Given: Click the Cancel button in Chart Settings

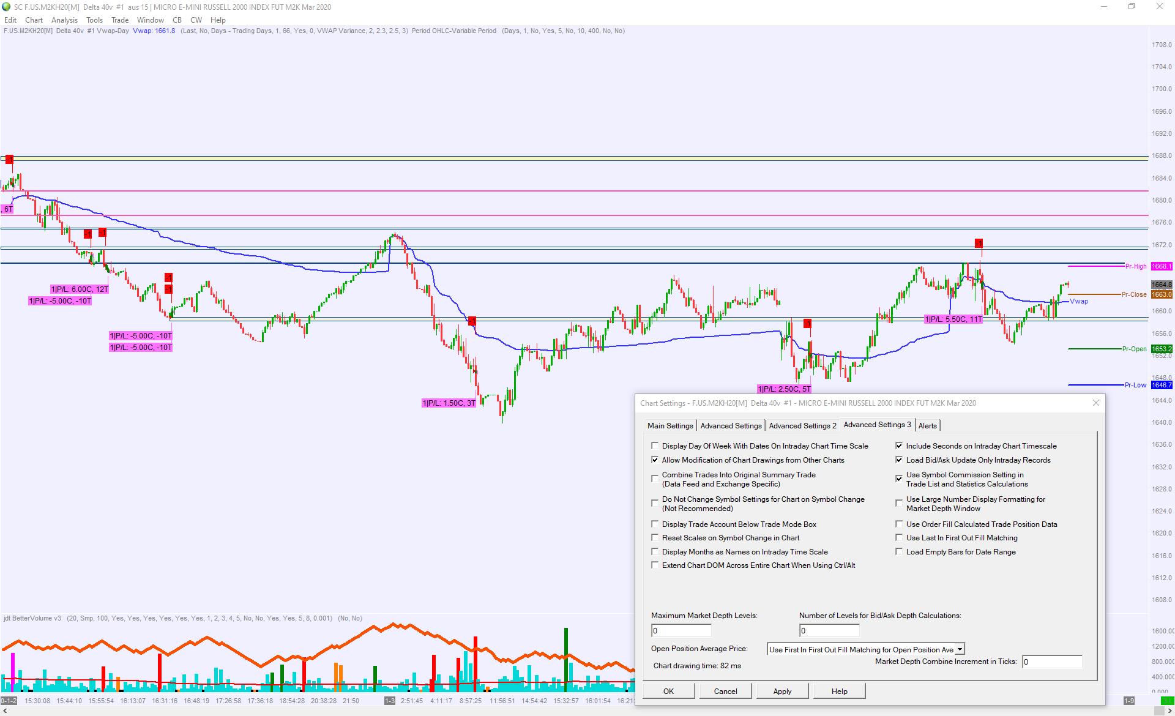Looking at the screenshot, I should 725,691.
